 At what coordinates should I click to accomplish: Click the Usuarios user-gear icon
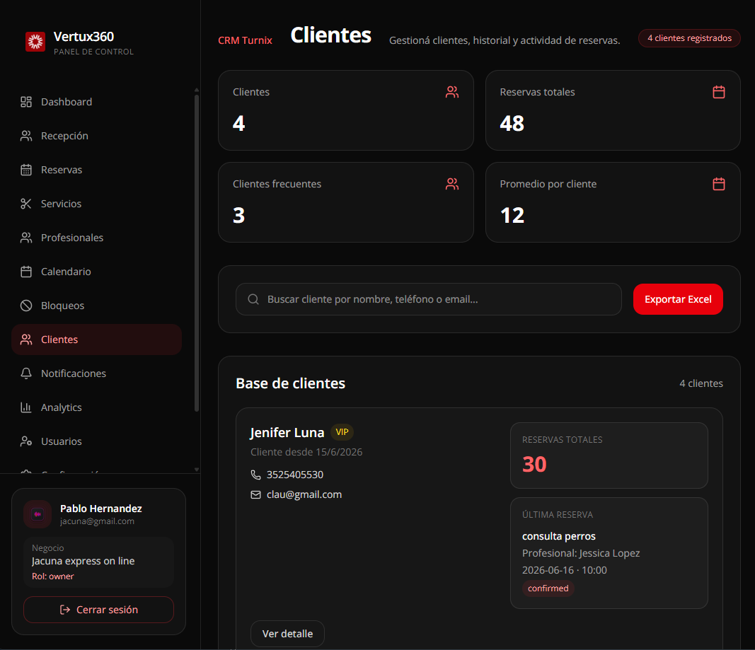[26, 441]
